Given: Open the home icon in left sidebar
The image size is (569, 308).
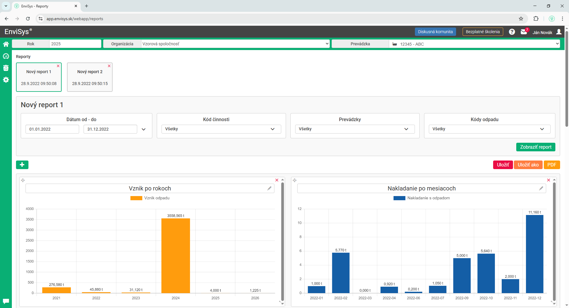Looking at the screenshot, I should [6, 44].
